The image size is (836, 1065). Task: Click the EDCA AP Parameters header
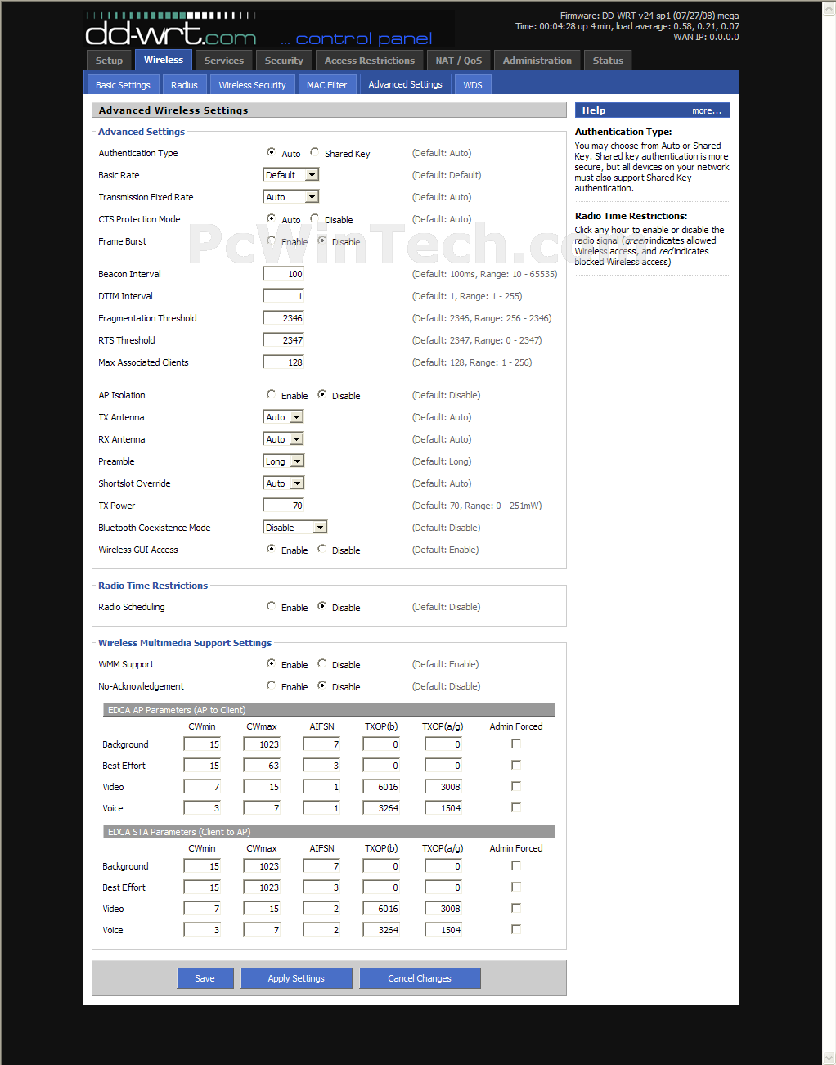coord(329,709)
